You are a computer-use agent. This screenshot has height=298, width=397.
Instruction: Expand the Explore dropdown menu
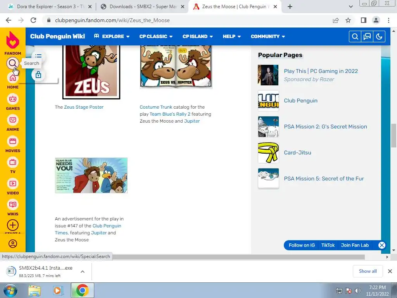coord(112,36)
